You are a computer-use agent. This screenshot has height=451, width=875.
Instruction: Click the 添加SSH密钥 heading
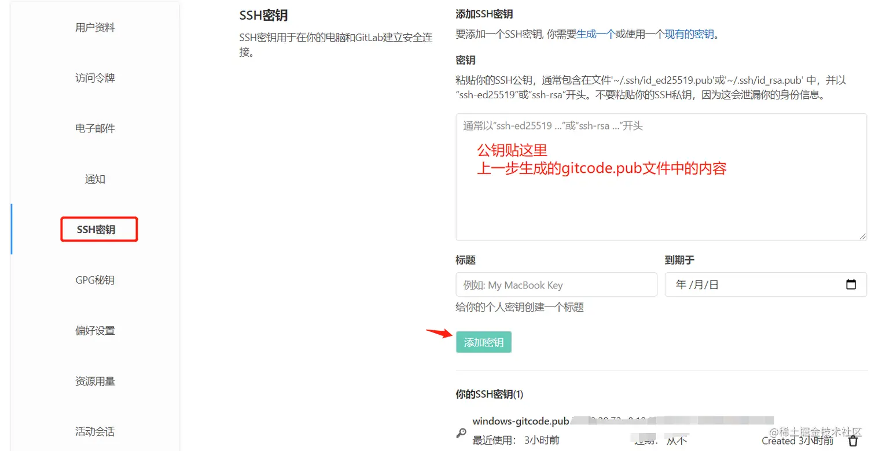click(484, 14)
